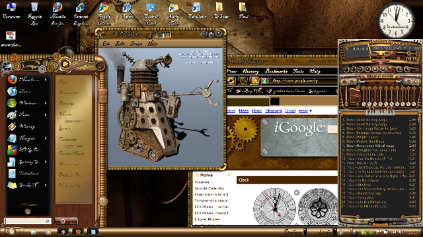Switch to Firefox via its taskbar button
423x237 pixels.
tap(78, 232)
